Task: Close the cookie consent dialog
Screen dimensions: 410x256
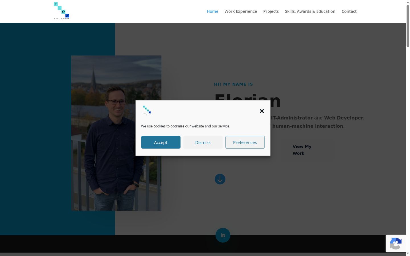Action: 262,111
